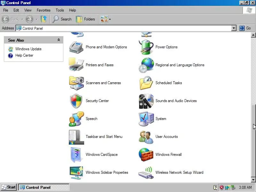Click the Taskbar and Start Menu label
256x192 pixels.
point(104,137)
